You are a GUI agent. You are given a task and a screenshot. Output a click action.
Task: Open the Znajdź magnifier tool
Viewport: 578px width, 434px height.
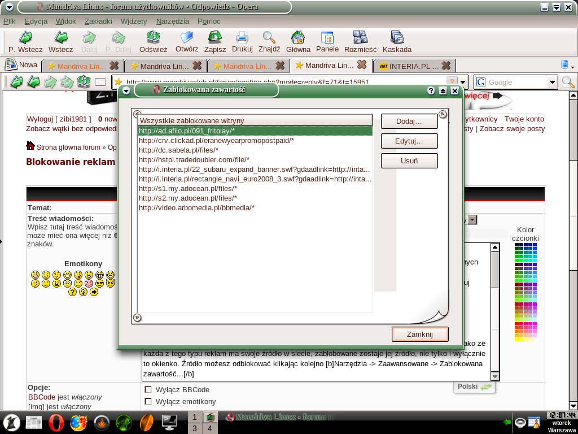tap(269, 37)
